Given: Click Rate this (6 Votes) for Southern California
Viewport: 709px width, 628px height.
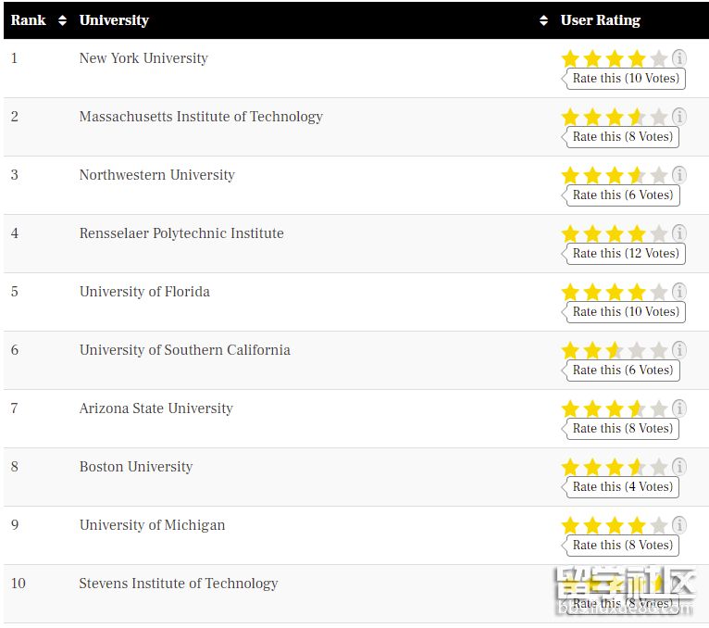Looking at the screenshot, I should (622, 371).
